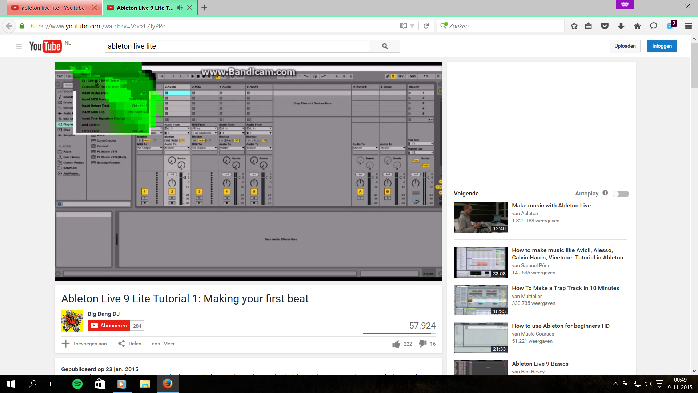This screenshot has width=698, height=393.
Task: Expand Toevoegen aan playlist options
Action: pos(84,344)
